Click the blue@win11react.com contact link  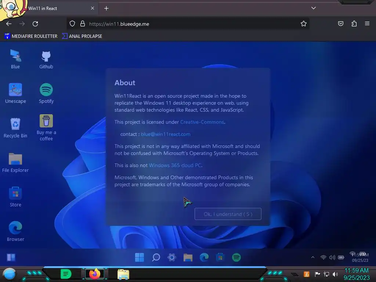tap(166, 134)
